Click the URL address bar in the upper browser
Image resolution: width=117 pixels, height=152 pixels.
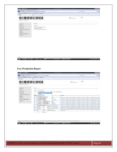54,11
